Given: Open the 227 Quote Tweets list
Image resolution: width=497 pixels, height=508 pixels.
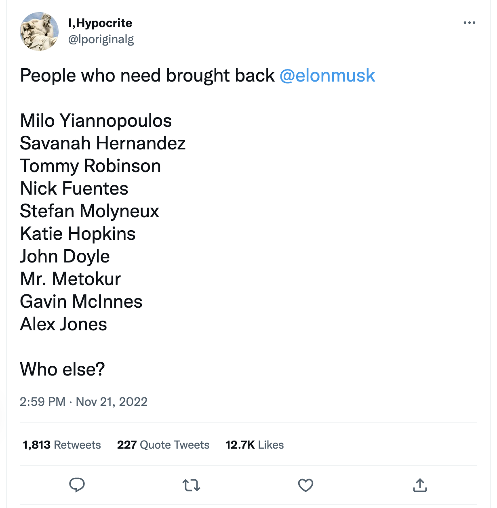Looking at the screenshot, I should tap(163, 445).
